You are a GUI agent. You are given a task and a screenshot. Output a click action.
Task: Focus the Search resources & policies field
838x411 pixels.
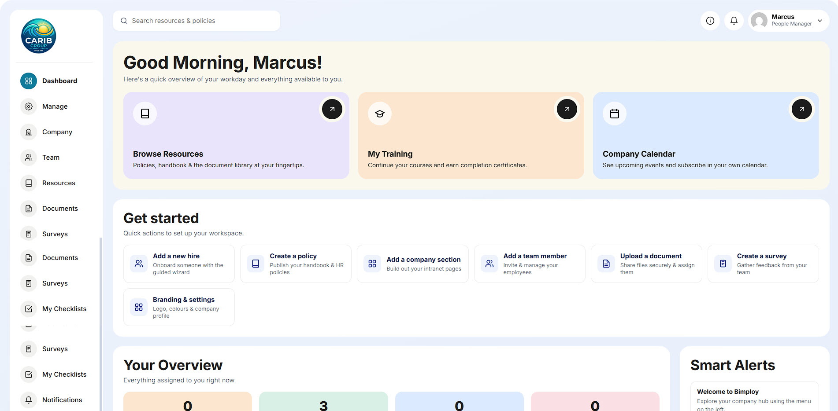click(x=197, y=21)
